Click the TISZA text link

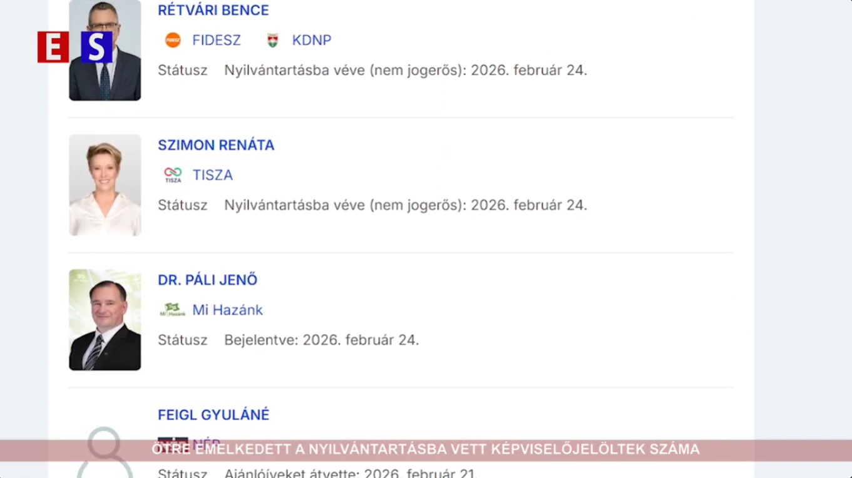tap(212, 175)
